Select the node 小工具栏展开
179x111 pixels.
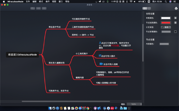(82, 54)
